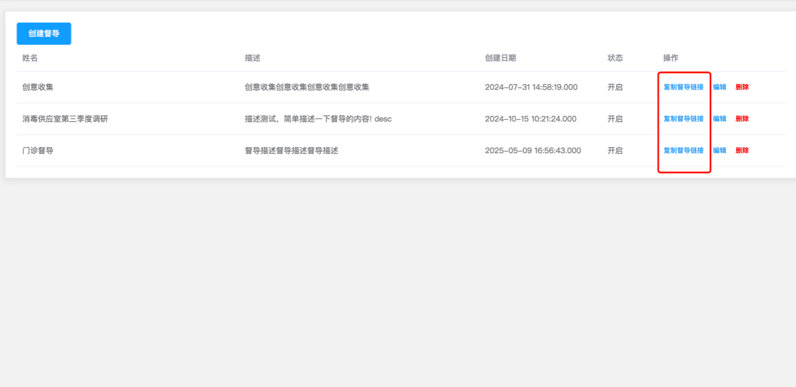Delete the 消毒供应室第三季度调研 record
Viewport: 796px width, 387px height.
click(742, 119)
